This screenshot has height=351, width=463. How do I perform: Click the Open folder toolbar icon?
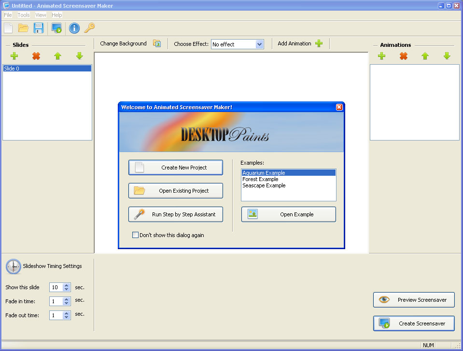(x=23, y=28)
